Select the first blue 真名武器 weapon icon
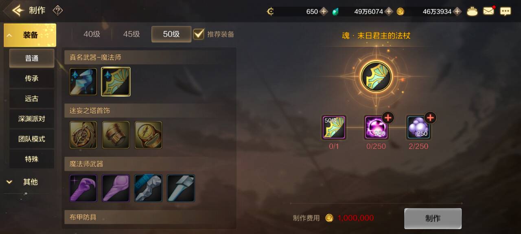521x234 pixels. (83, 82)
